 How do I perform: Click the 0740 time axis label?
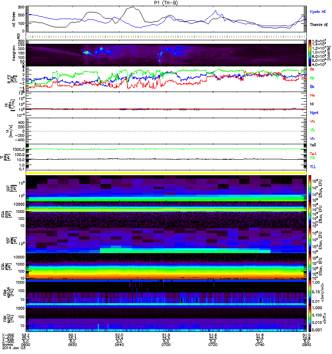tap(259, 345)
